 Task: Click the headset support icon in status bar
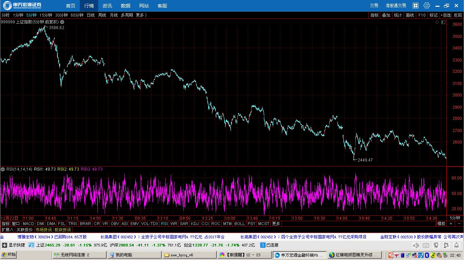pos(436,245)
